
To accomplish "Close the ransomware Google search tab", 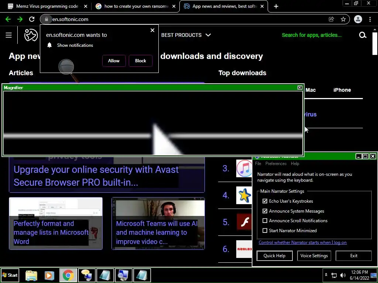I will click(174, 6).
